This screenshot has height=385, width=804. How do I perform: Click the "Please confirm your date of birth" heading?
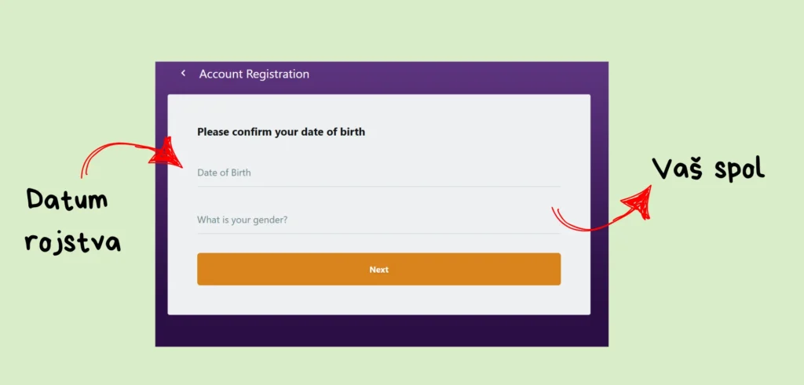pos(281,132)
